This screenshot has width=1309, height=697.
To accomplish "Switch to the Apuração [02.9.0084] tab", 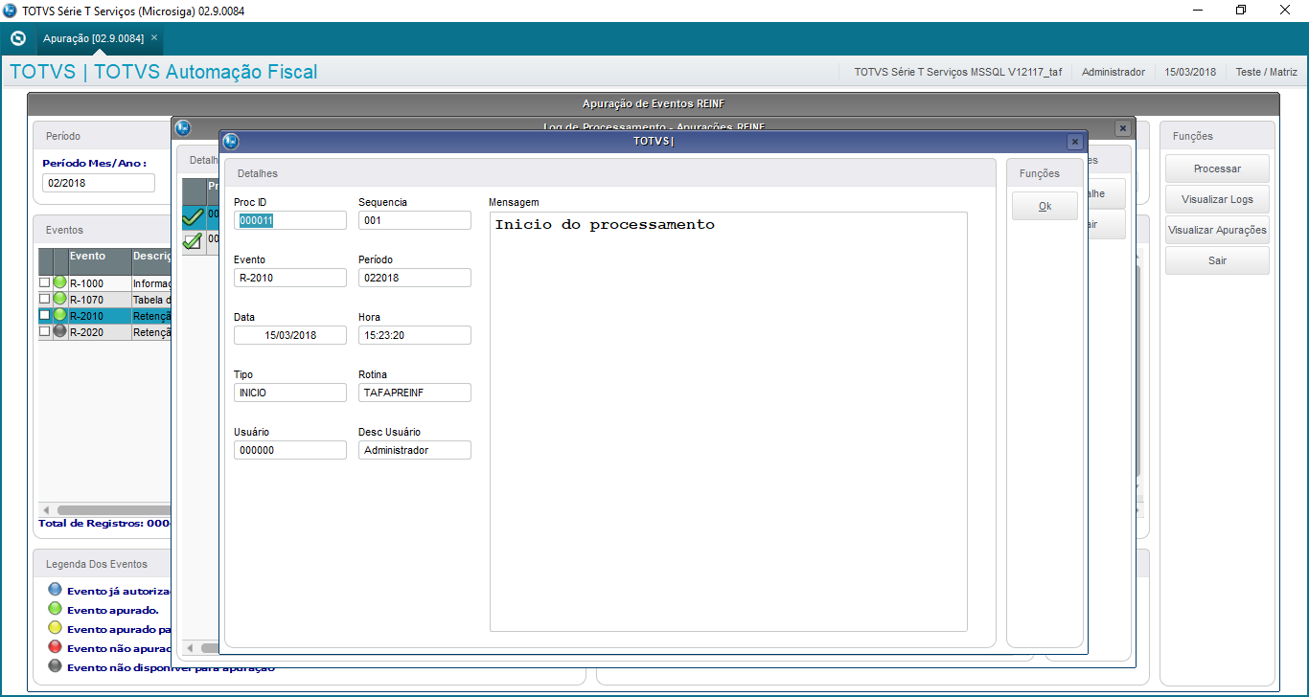I will (93, 38).
